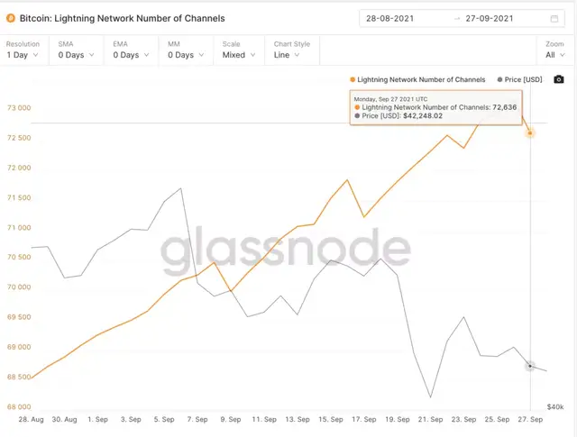Viewport: 577px width, 437px height.
Task: Click the grey price data point marker
Action: pos(530,366)
